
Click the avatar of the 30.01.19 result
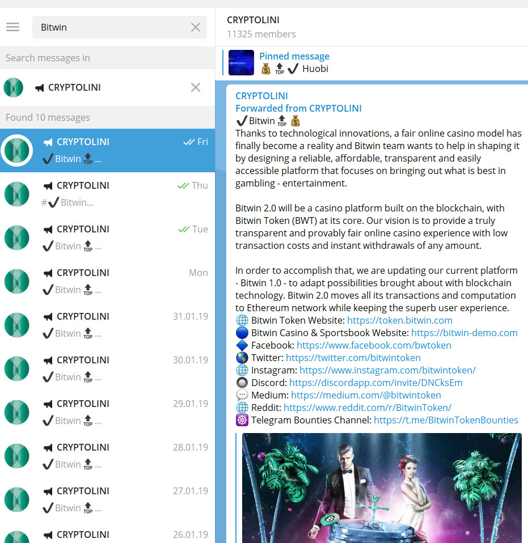16,368
